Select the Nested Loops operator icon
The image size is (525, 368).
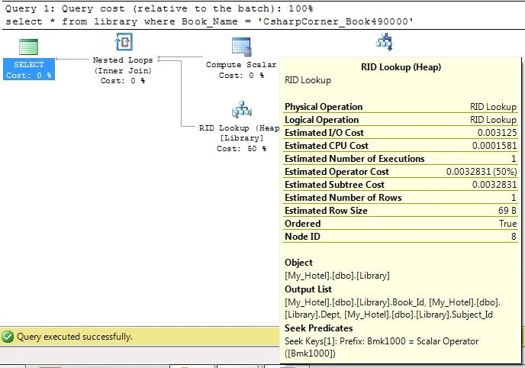tap(123, 42)
